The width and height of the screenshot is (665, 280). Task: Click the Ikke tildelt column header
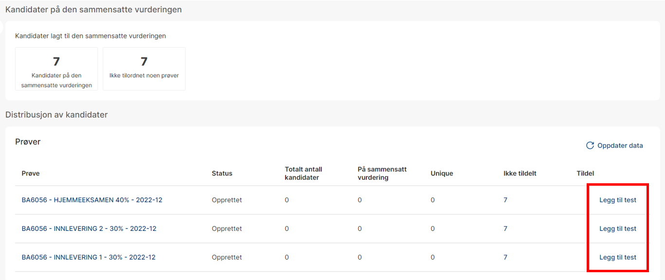(x=520, y=174)
